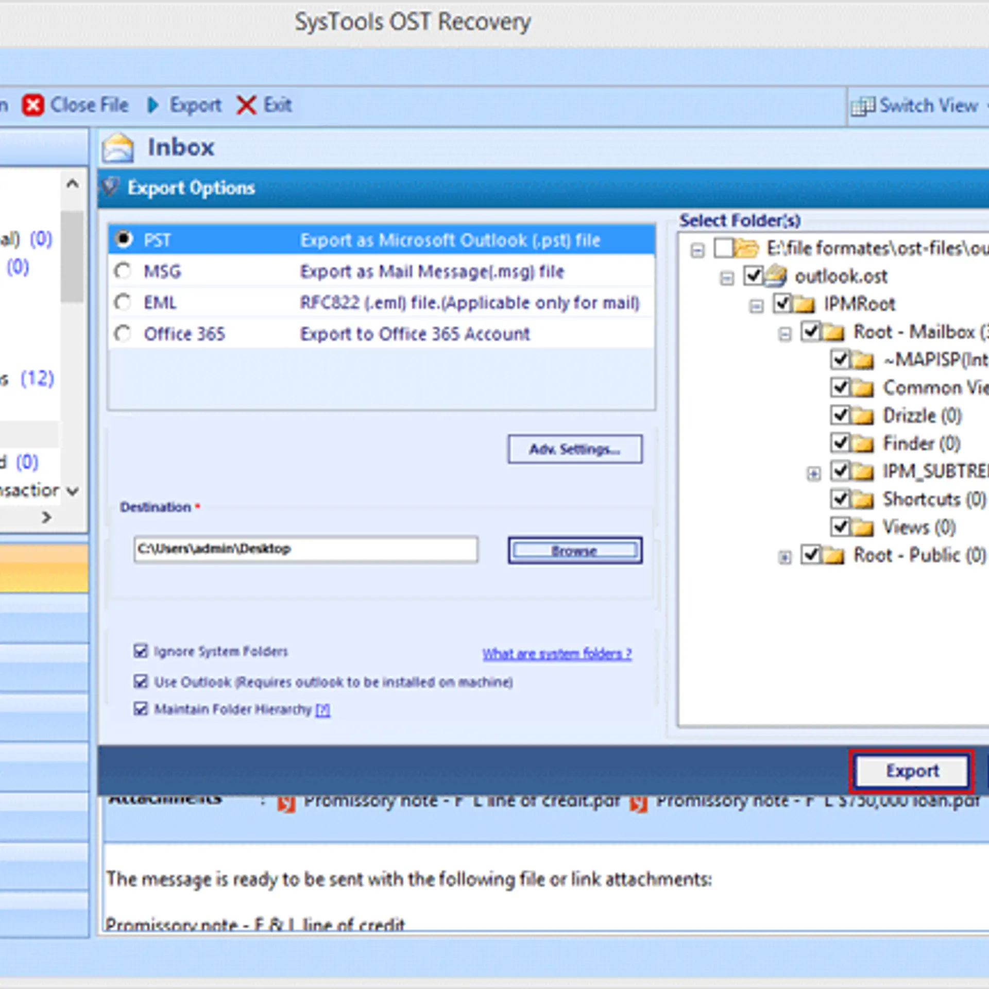The height and width of the screenshot is (989, 989).
Task: Click the Switch View grid icon
Action: pos(864,105)
